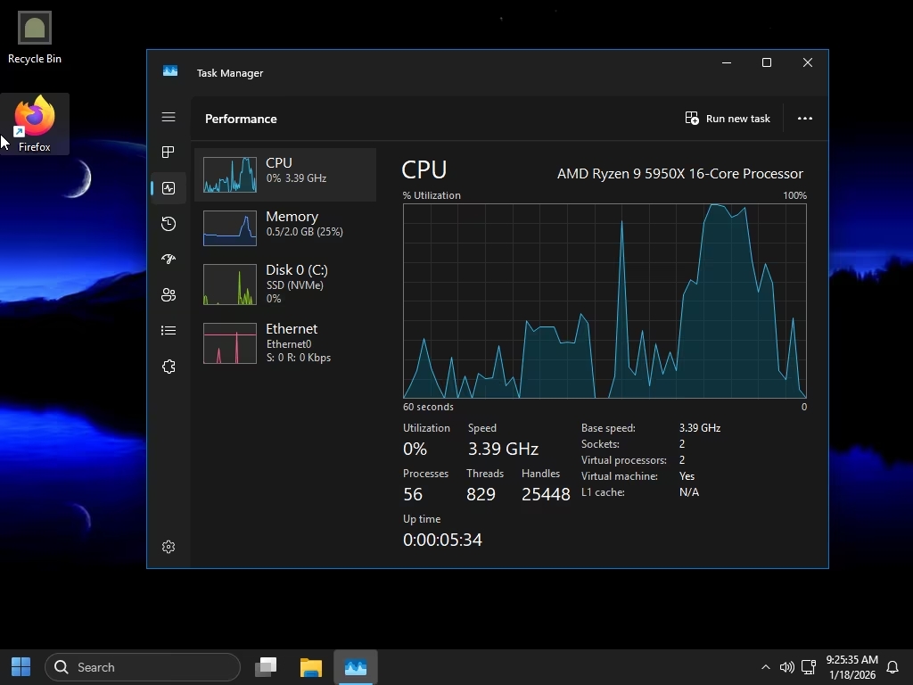This screenshot has width=913, height=685.
Task: Open the Details list sidebar icon
Action: click(x=169, y=331)
